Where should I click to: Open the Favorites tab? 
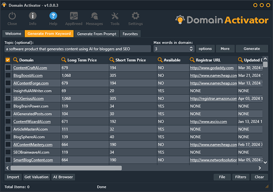[130, 33]
